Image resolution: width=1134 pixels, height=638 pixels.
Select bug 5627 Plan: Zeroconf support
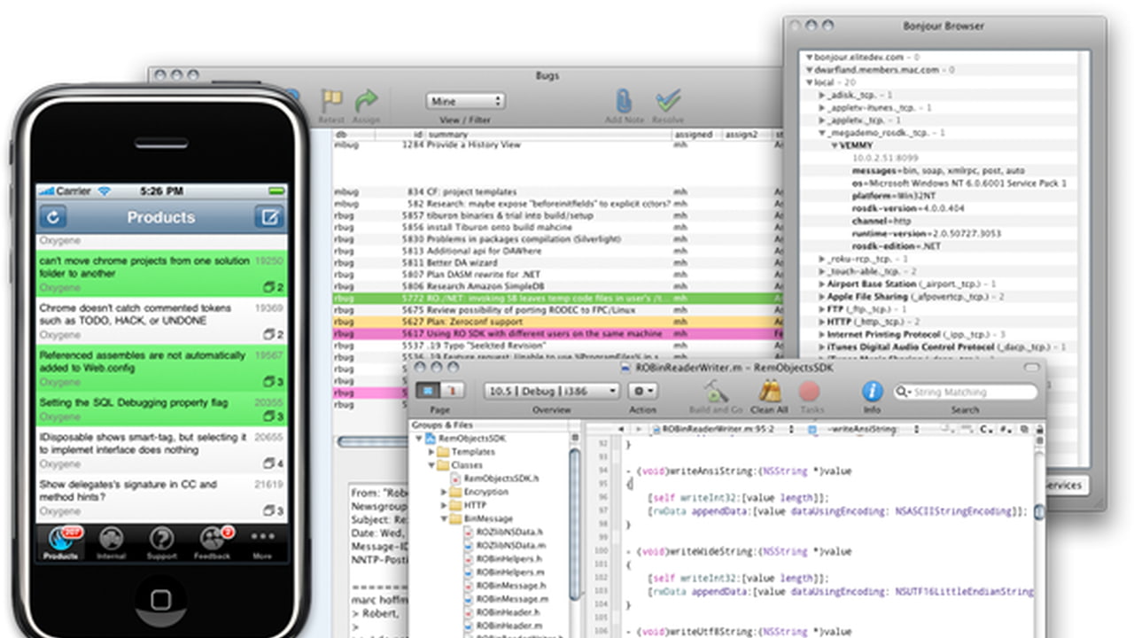556,323
